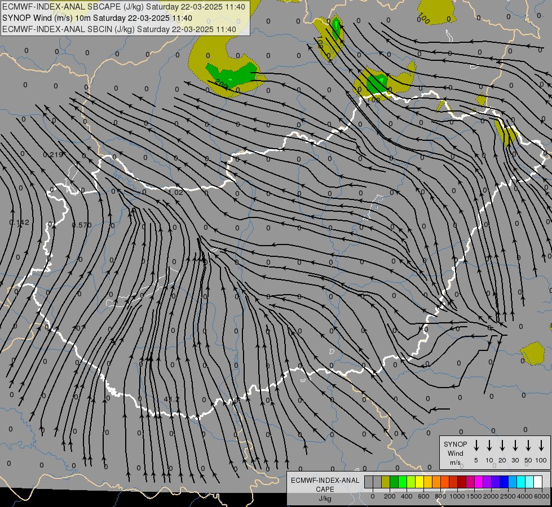The height and width of the screenshot is (507, 552).
Task: Click the SYNOP Wind 10m title line
Action: click(x=97, y=18)
